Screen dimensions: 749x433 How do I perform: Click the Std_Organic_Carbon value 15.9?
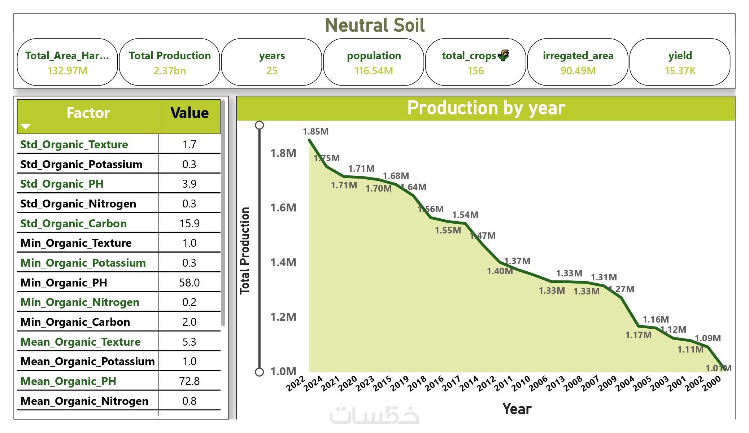[x=190, y=223]
